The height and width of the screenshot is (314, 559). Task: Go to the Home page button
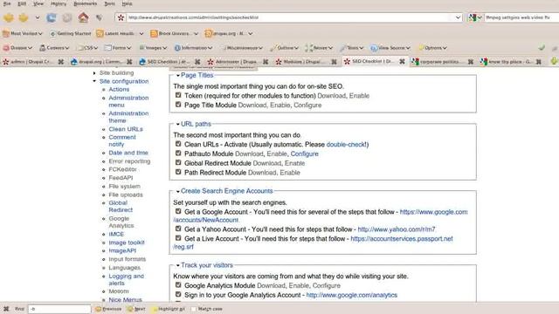83,17
